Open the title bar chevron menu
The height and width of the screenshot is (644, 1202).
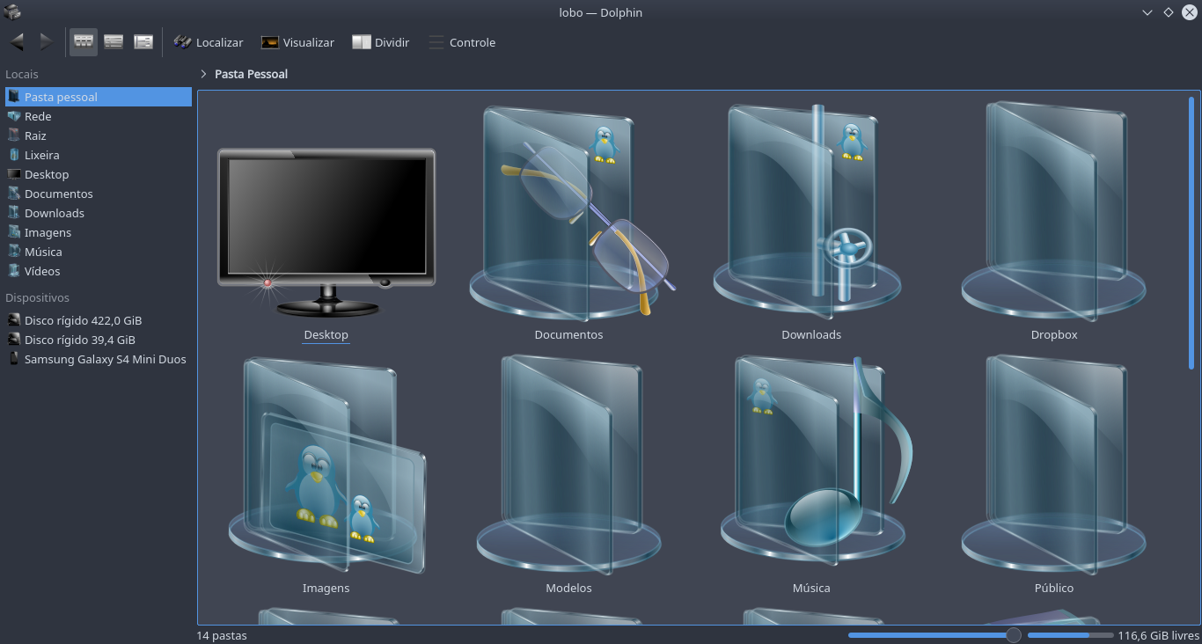pos(1146,12)
